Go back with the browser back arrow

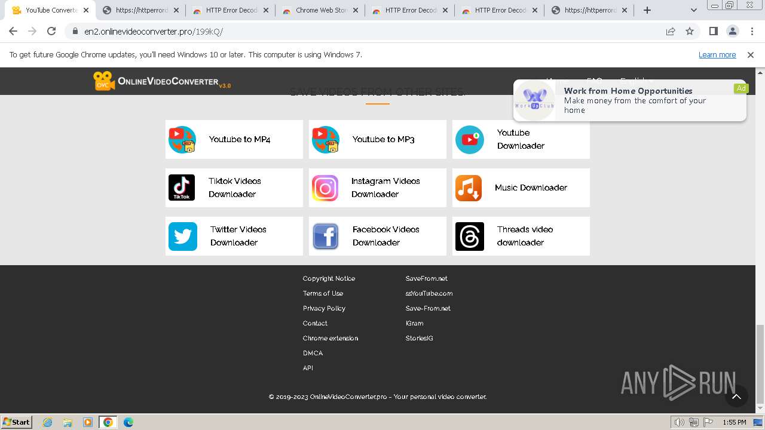pos(13,31)
